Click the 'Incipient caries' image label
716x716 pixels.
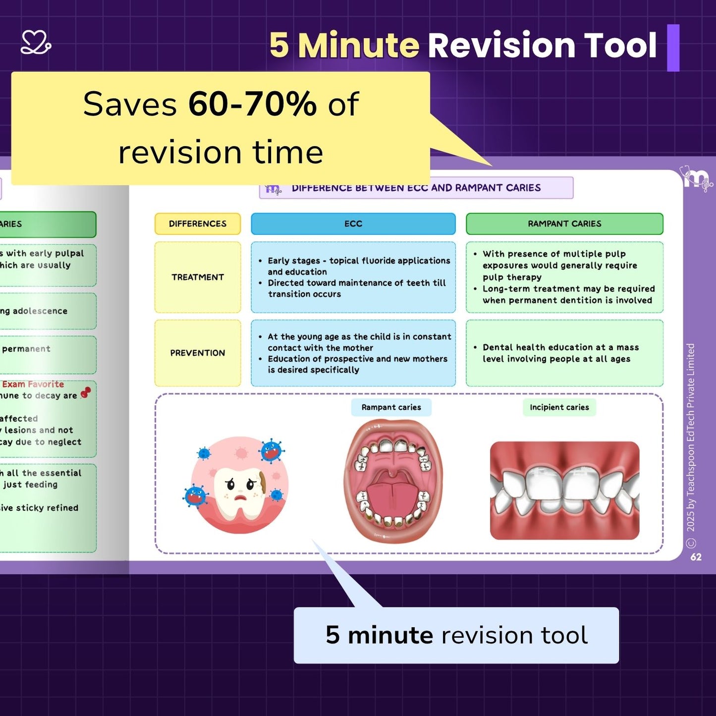coord(559,407)
